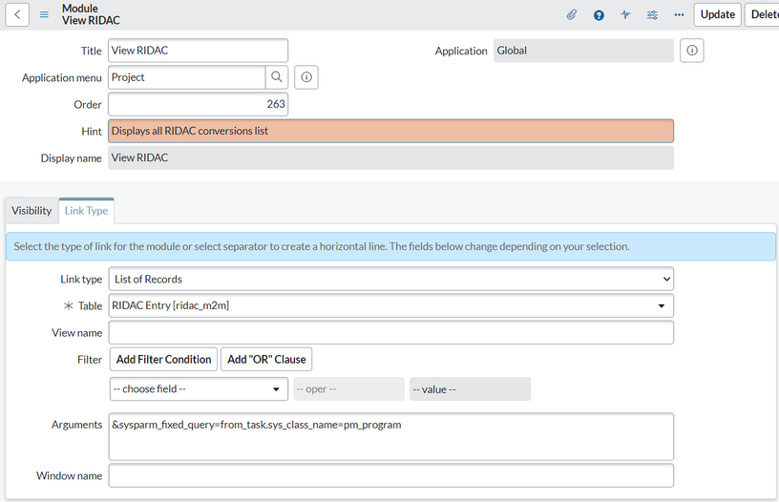The width and height of the screenshot is (779, 502).
Task: Click the Application field Global
Action: click(583, 51)
